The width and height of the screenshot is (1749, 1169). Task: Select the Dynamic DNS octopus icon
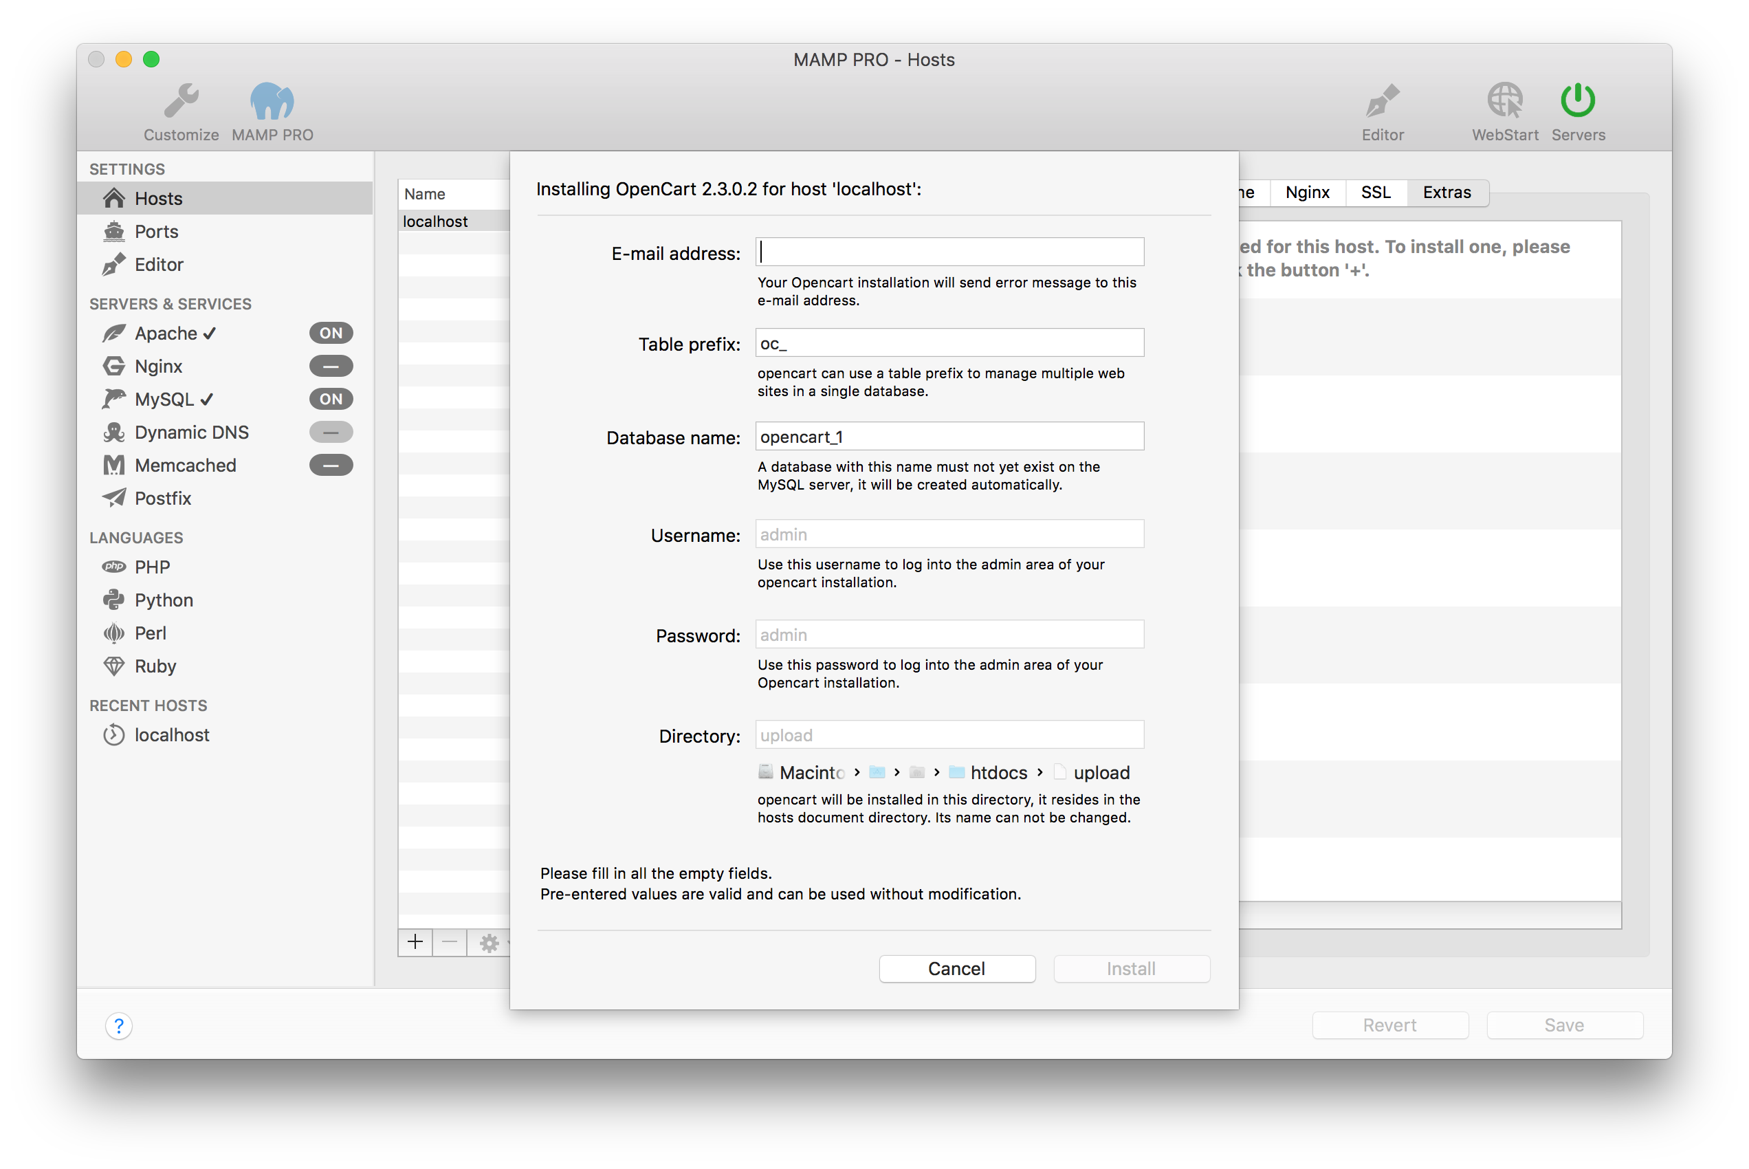pos(114,433)
